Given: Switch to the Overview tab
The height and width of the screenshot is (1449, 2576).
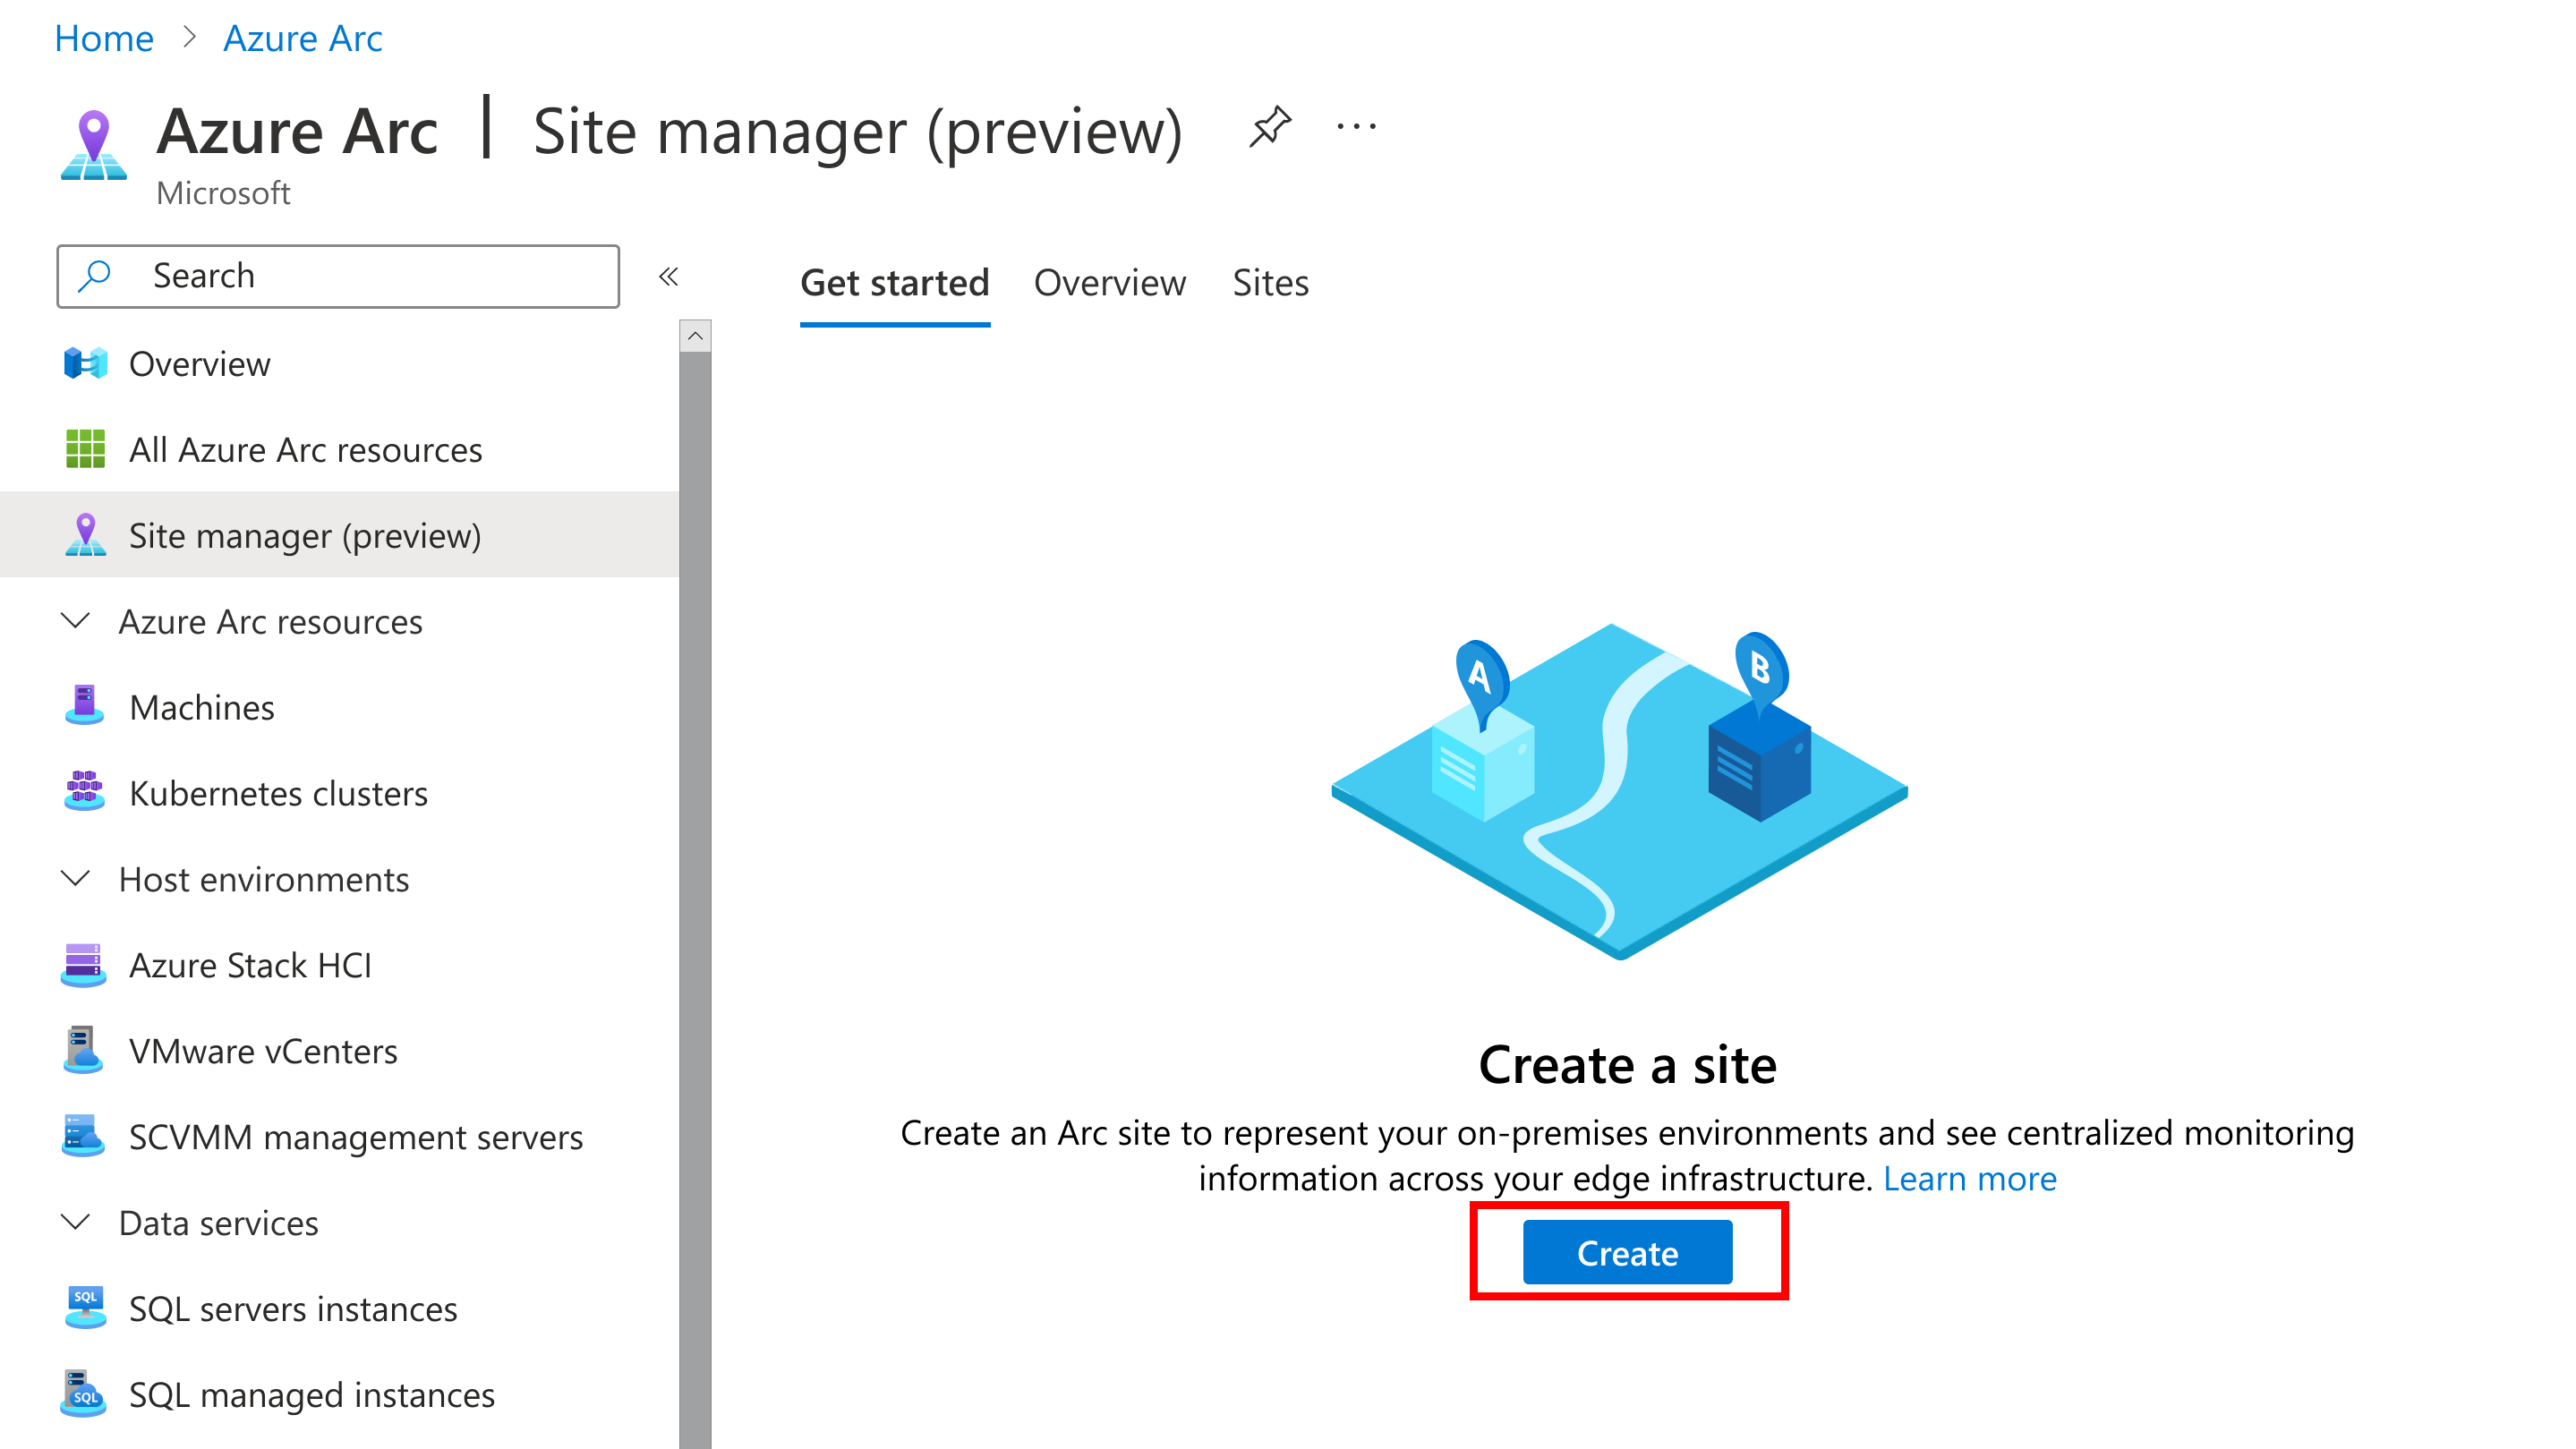Looking at the screenshot, I should [x=1109, y=281].
